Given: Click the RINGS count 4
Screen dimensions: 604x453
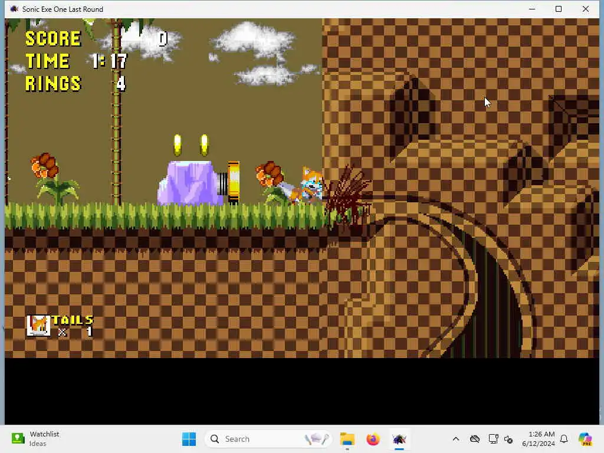Looking at the screenshot, I should pos(121,84).
